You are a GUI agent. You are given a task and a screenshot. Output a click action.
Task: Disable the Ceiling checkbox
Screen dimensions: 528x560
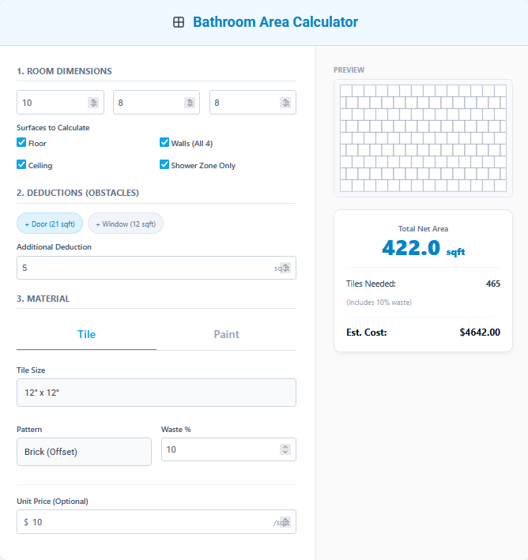[x=21, y=164]
